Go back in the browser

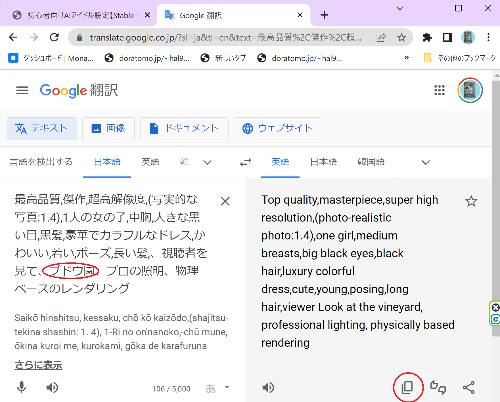(13, 37)
